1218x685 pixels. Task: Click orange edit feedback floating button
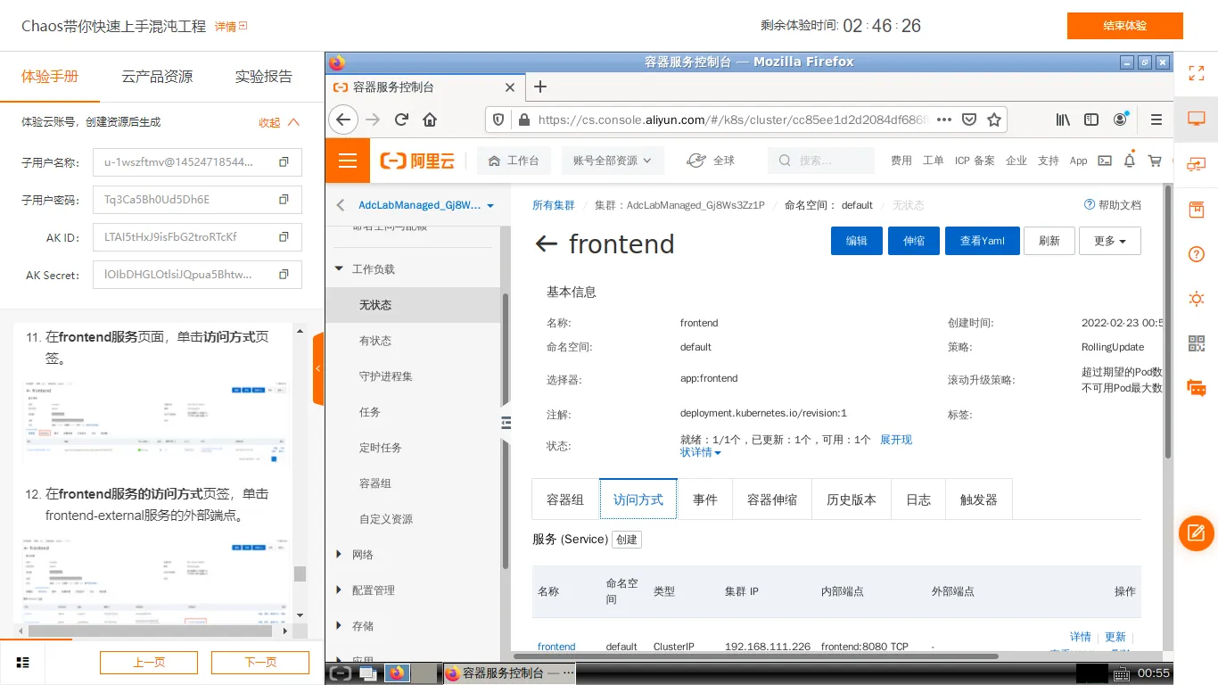(x=1197, y=533)
